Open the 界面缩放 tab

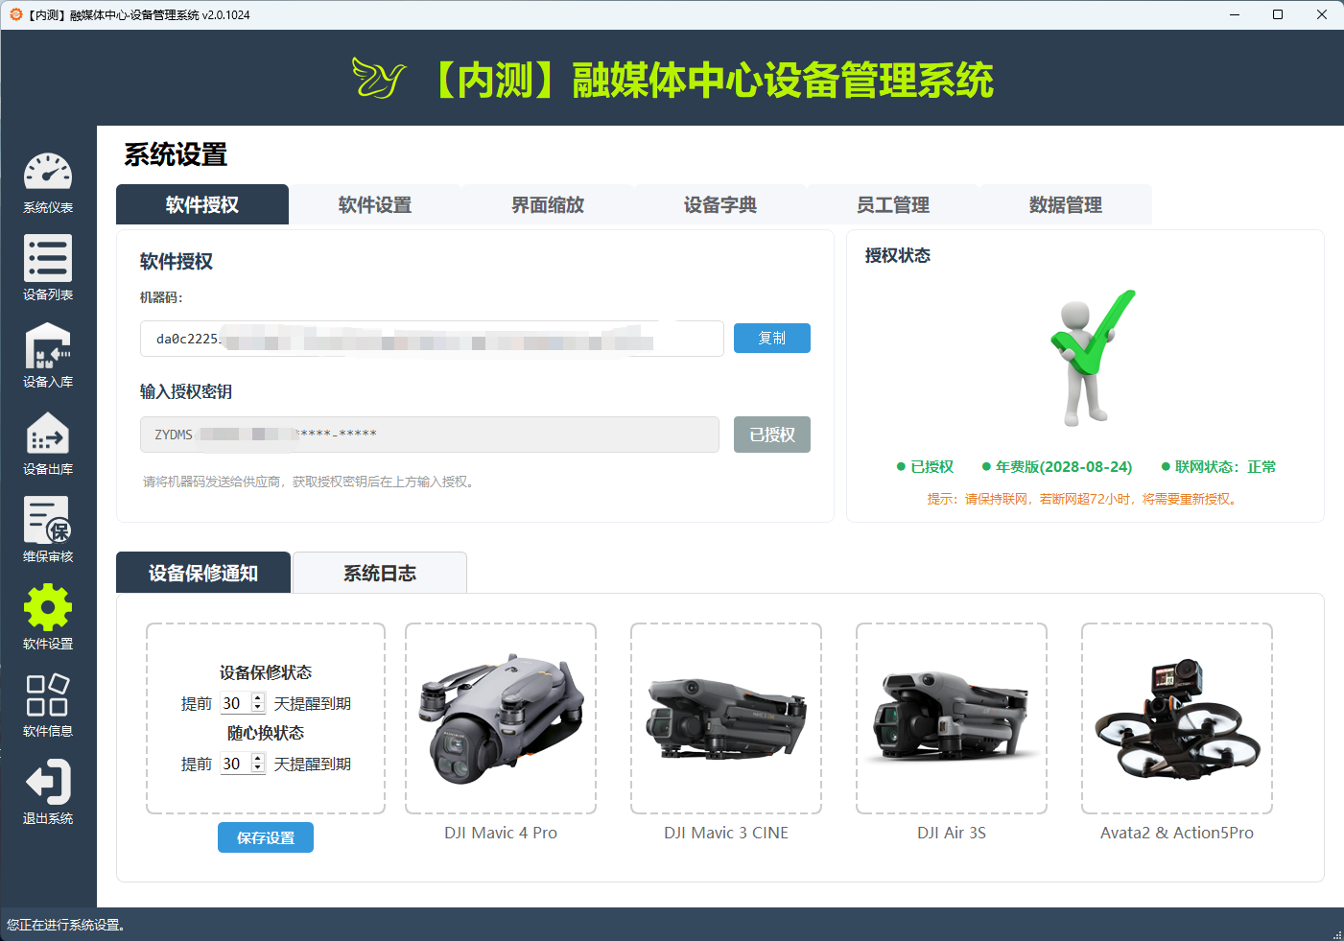pos(548,204)
